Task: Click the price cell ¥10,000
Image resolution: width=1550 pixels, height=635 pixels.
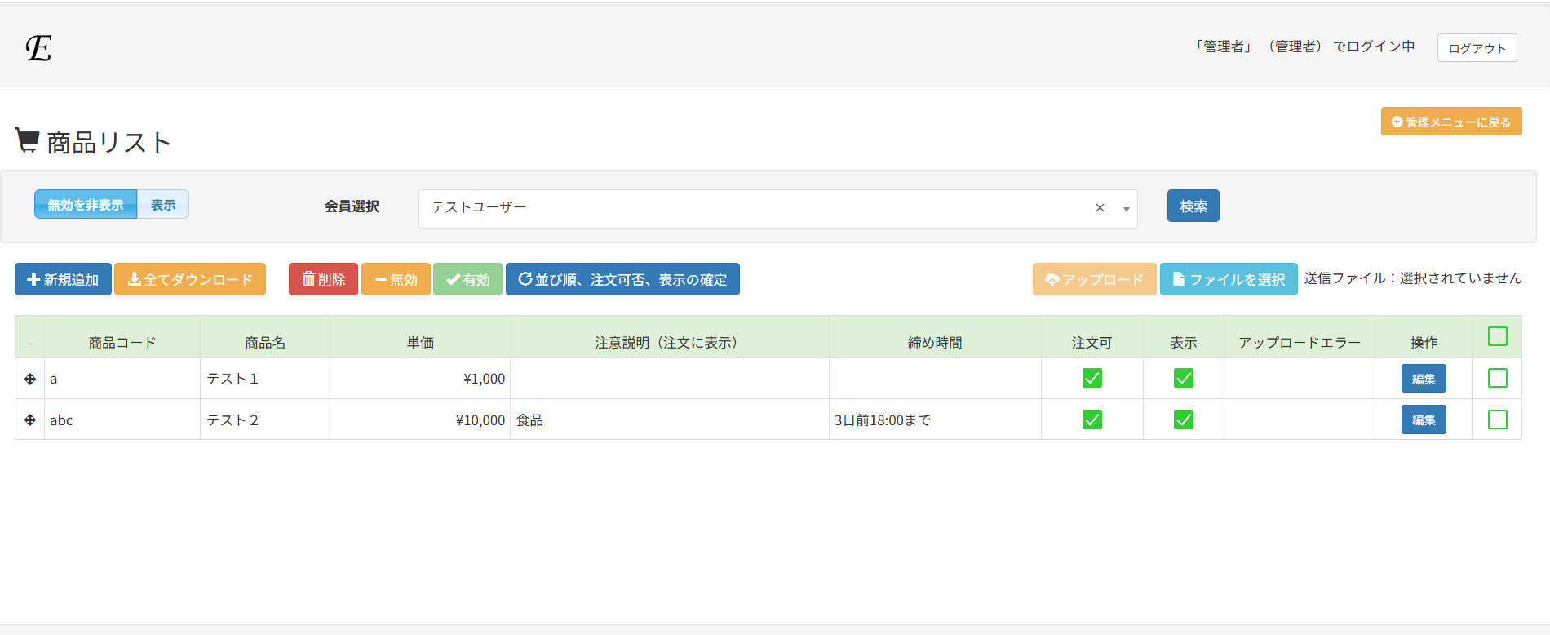Action: 420,420
